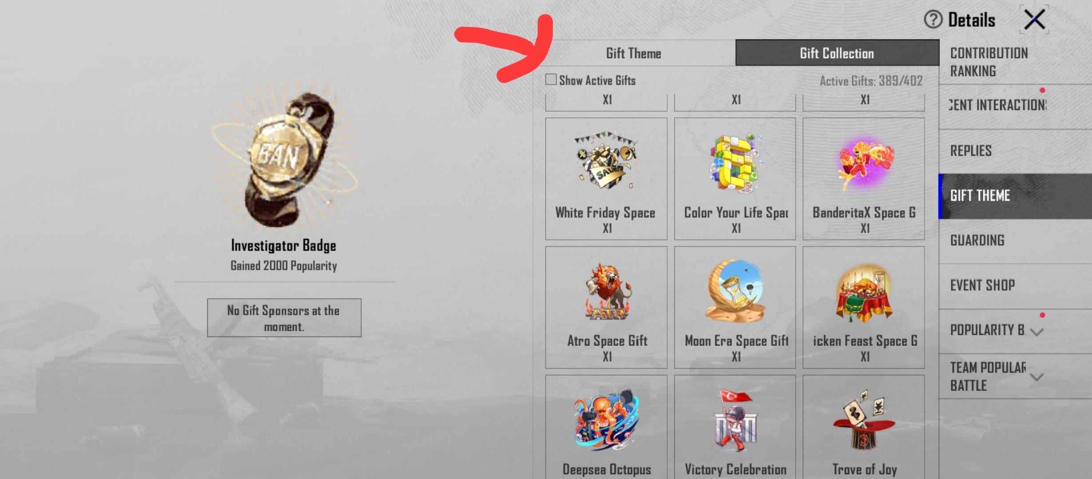Image resolution: width=1092 pixels, height=479 pixels.
Task: Close the gift panel with the X
Action: [x=1035, y=20]
